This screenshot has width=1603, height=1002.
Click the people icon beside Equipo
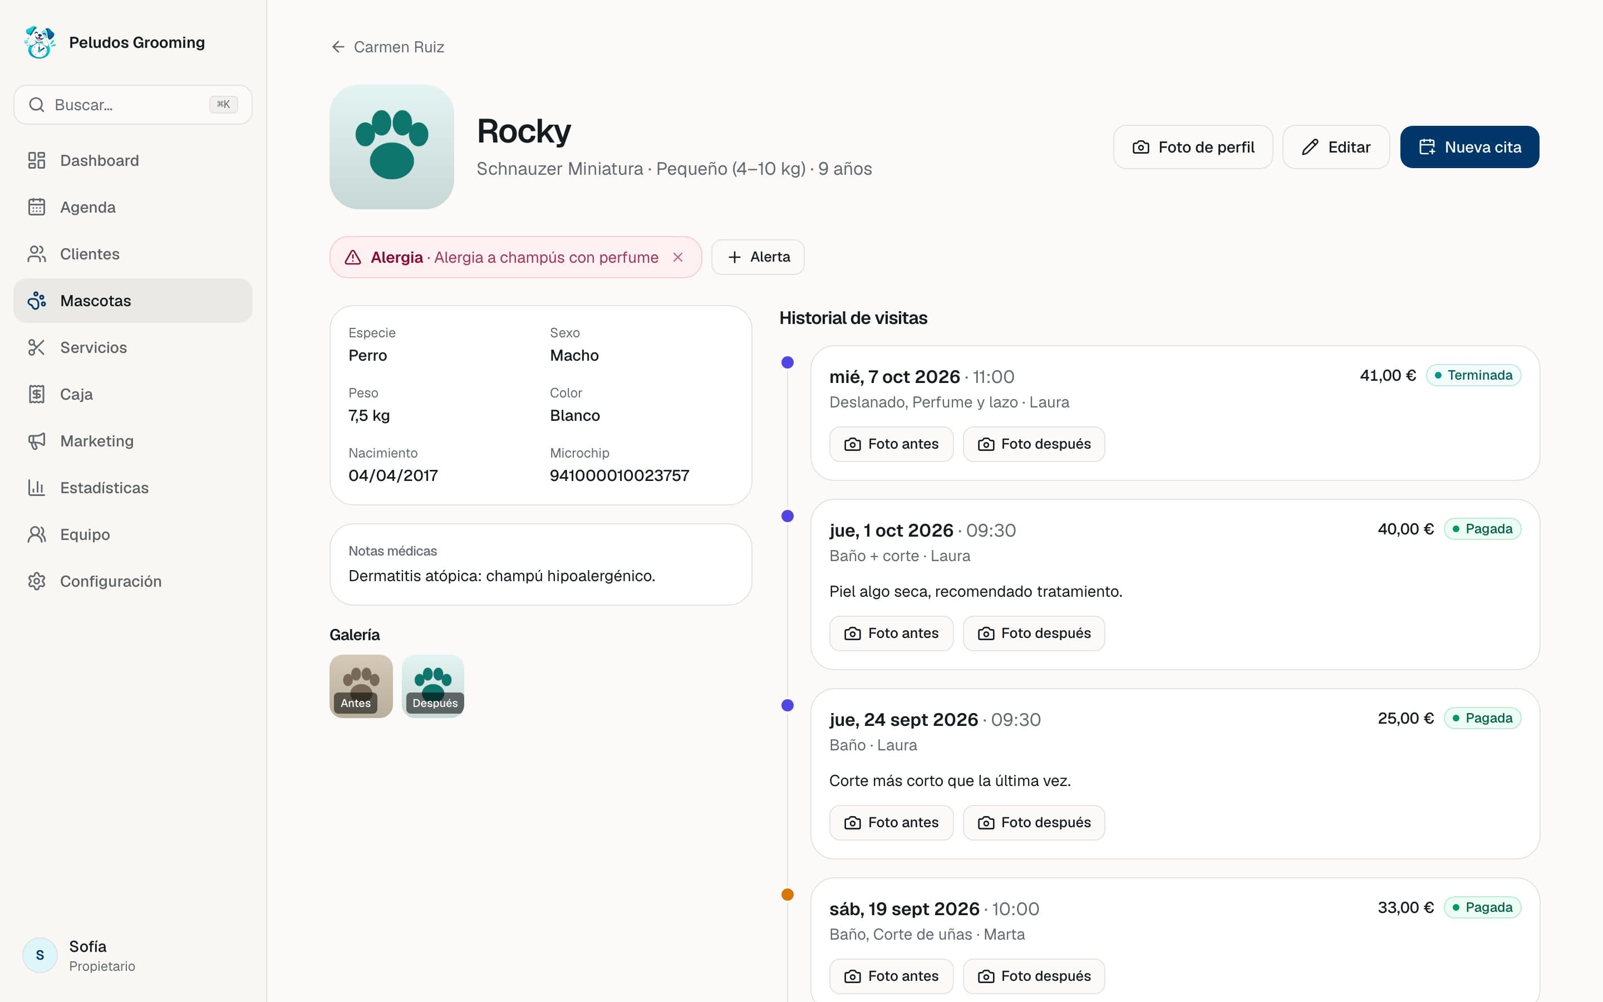point(36,534)
